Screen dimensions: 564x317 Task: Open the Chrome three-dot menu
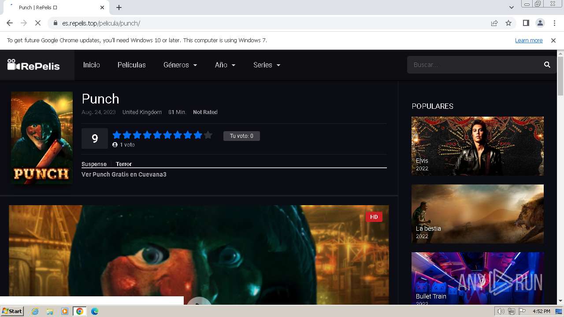click(x=554, y=23)
